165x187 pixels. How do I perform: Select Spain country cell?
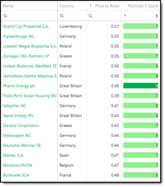64,156
